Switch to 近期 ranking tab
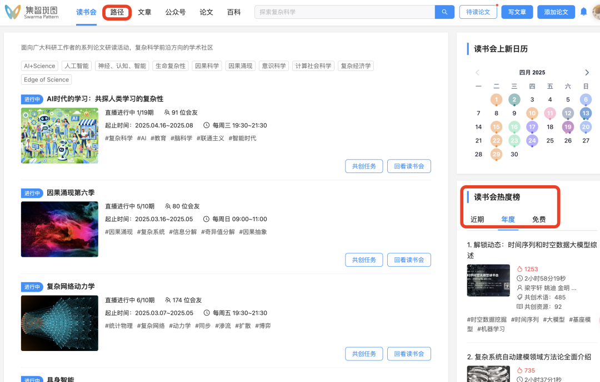Screen dimensions: 600x382 point(477,220)
